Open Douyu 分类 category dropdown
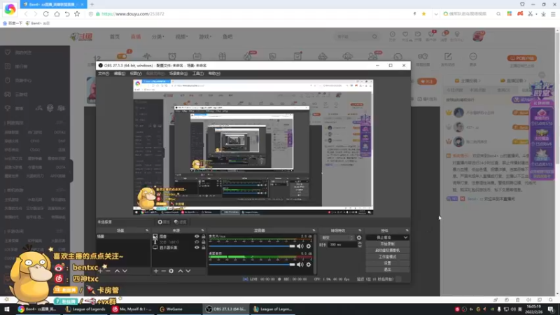This screenshot has height=315, width=560. 157,37
